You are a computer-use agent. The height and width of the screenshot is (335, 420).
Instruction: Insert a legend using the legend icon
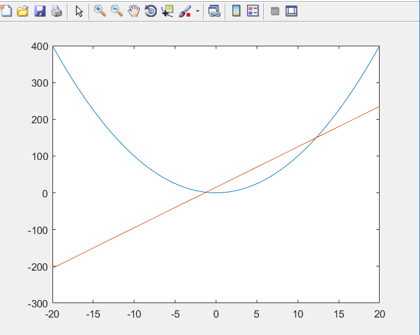click(253, 11)
